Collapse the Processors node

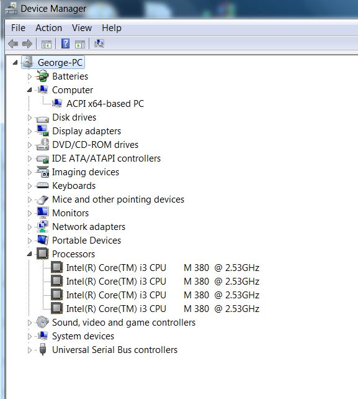[30, 254]
